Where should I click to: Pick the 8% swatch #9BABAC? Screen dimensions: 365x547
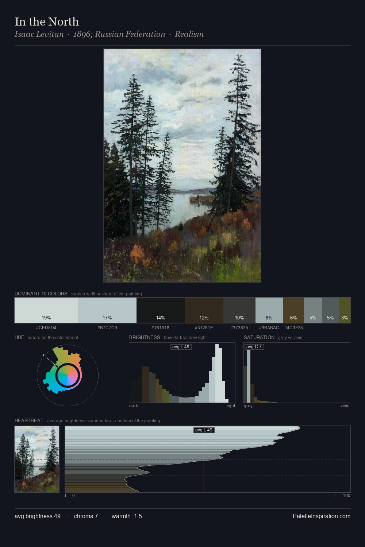point(269,310)
